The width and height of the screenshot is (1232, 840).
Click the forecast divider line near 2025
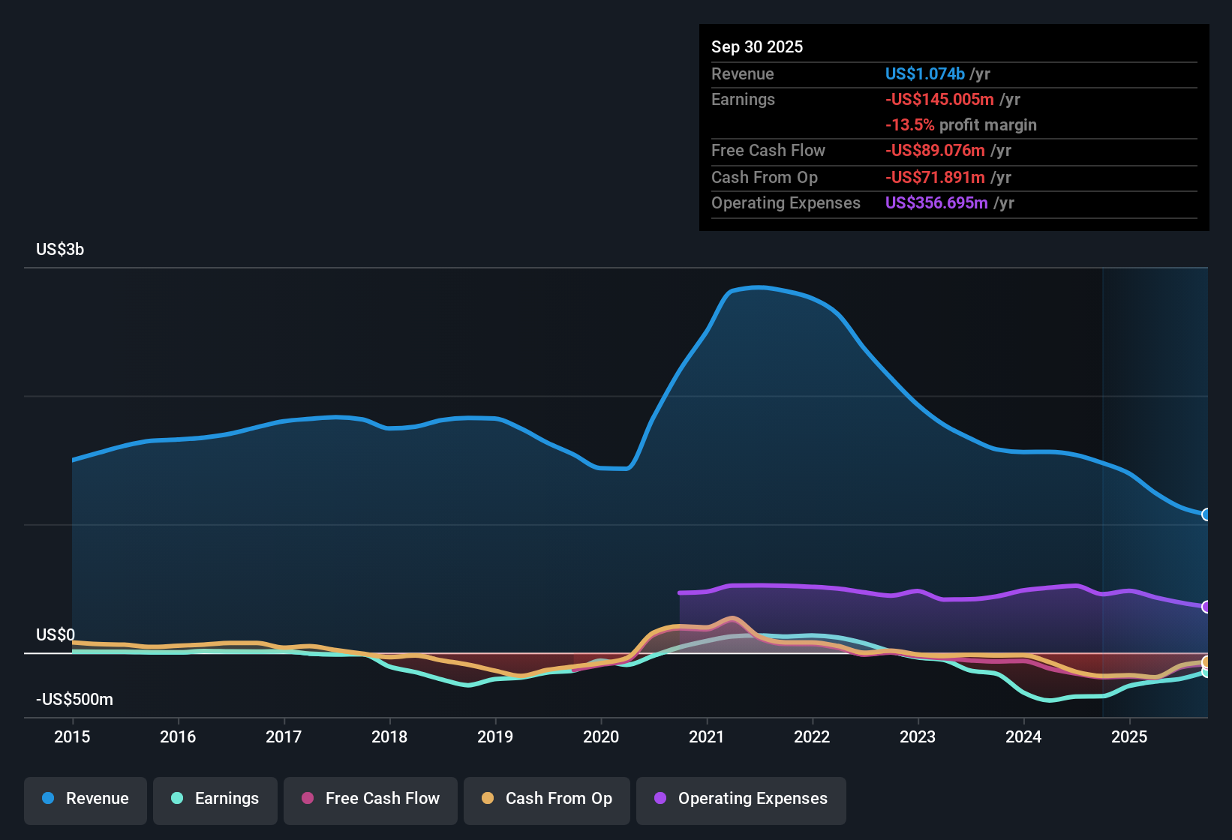click(x=1103, y=487)
